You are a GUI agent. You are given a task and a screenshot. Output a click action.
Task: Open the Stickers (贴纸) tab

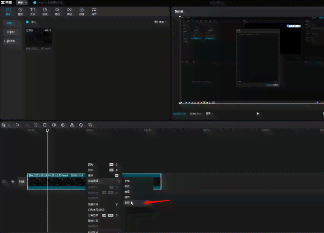tap(45, 11)
